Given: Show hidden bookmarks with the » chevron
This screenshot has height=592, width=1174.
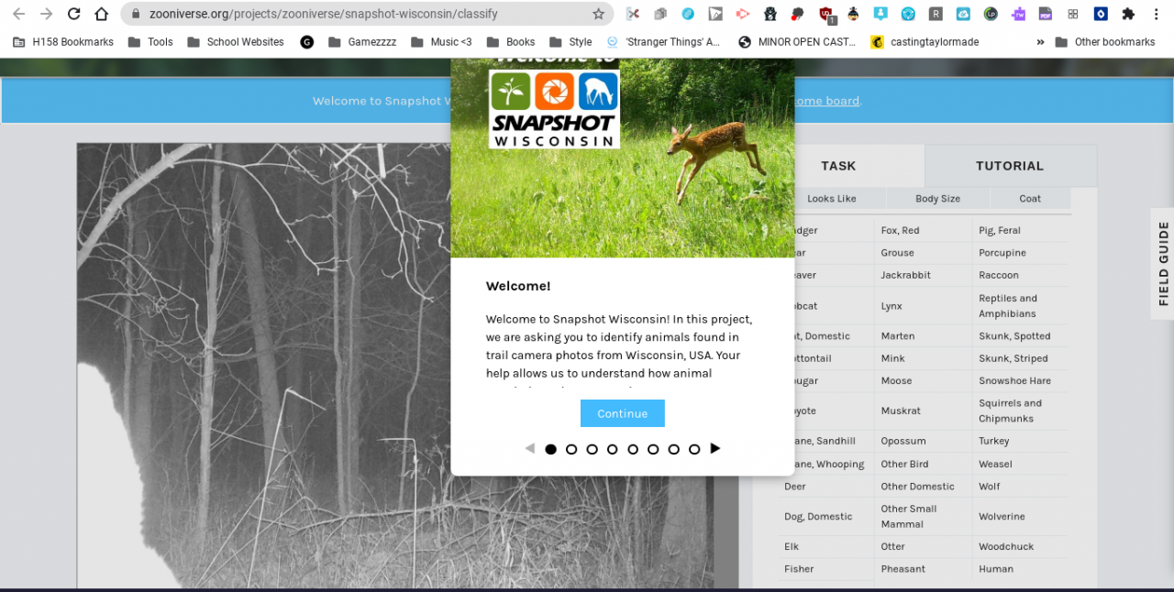Looking at the screenshot, I should 1040,41.
